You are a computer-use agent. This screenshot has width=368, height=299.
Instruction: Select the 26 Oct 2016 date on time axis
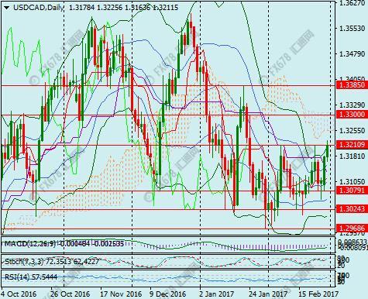pyautogui.click(x=70, y=294)
